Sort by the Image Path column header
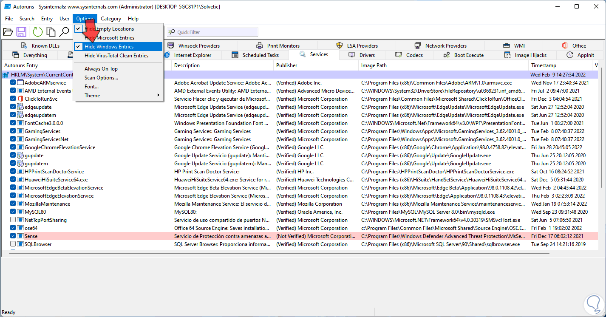The height and width of the screenshot is (317, 606). click(x=444, y=65)
